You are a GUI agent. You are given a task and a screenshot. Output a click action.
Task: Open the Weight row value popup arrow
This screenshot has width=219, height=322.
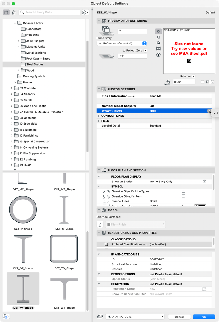pos(209,111)
